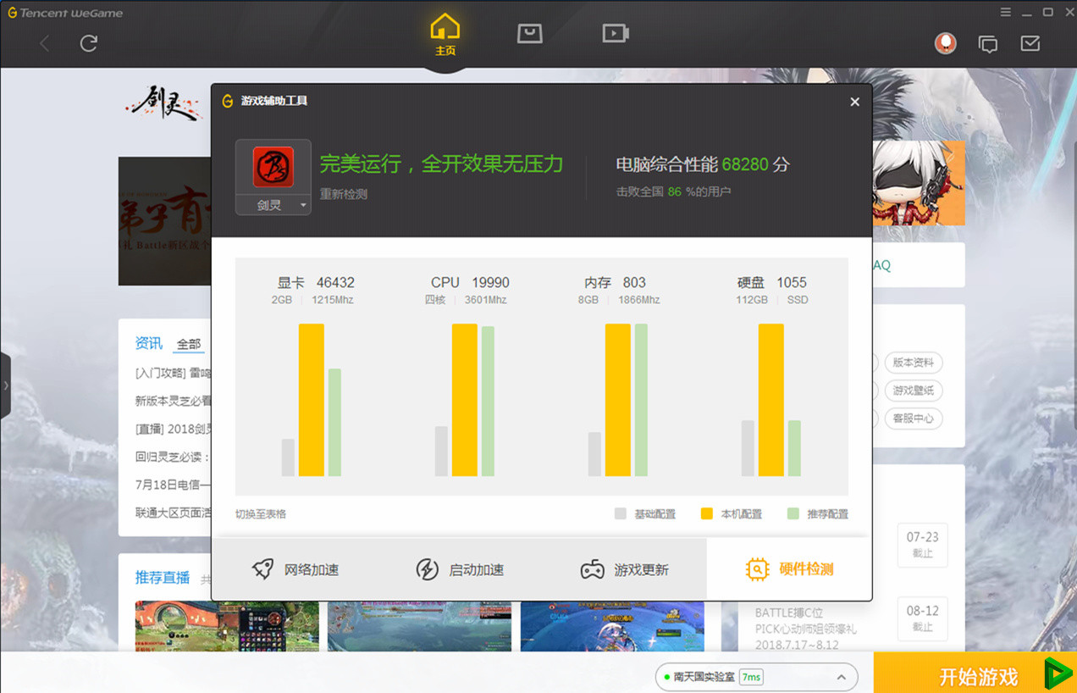Click the 剑灵 game logo in the dialog
The height and width of the screenshot is (693, 1077).
click(x=273, y=168)
